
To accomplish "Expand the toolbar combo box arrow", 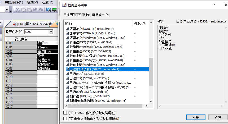I will [7, 10].
